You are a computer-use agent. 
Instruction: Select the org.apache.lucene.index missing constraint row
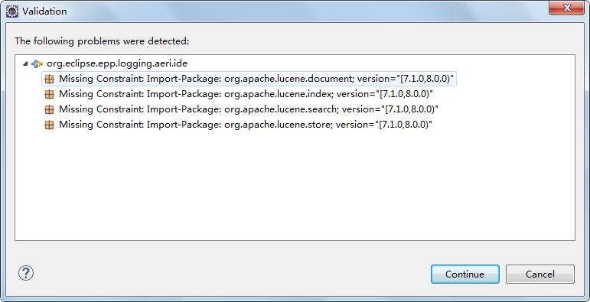click(239, 94)
